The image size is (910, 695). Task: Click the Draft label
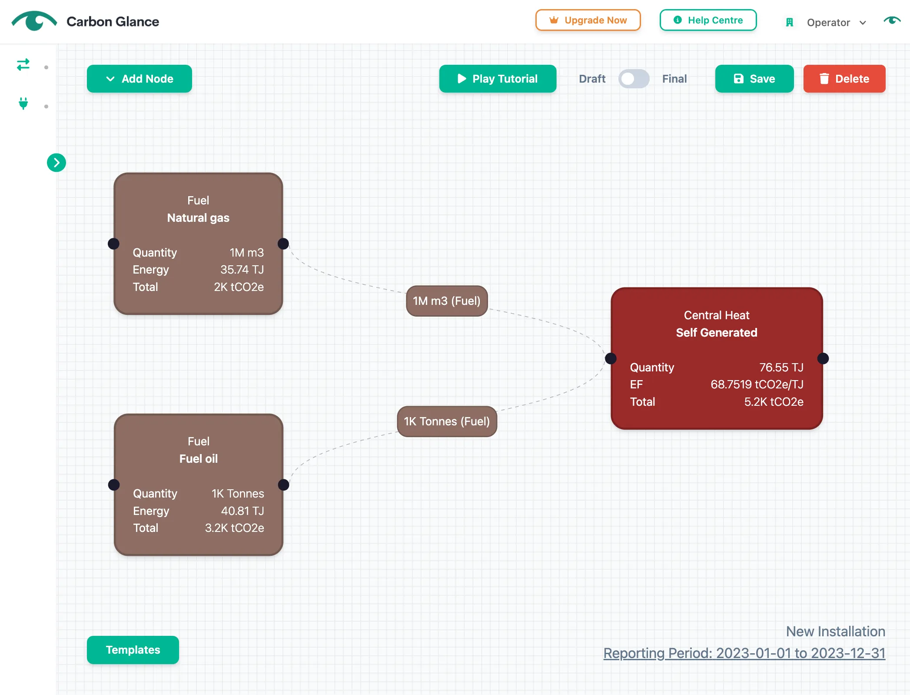tap(592, 79)
